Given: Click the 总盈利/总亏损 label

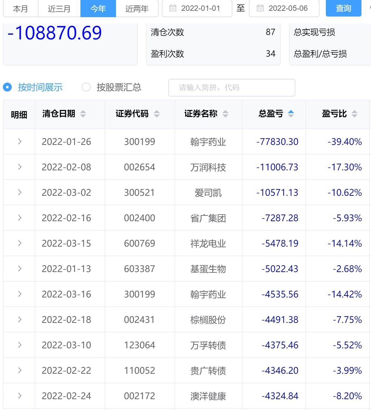Looking at the screenshot, I should [320, 54].
